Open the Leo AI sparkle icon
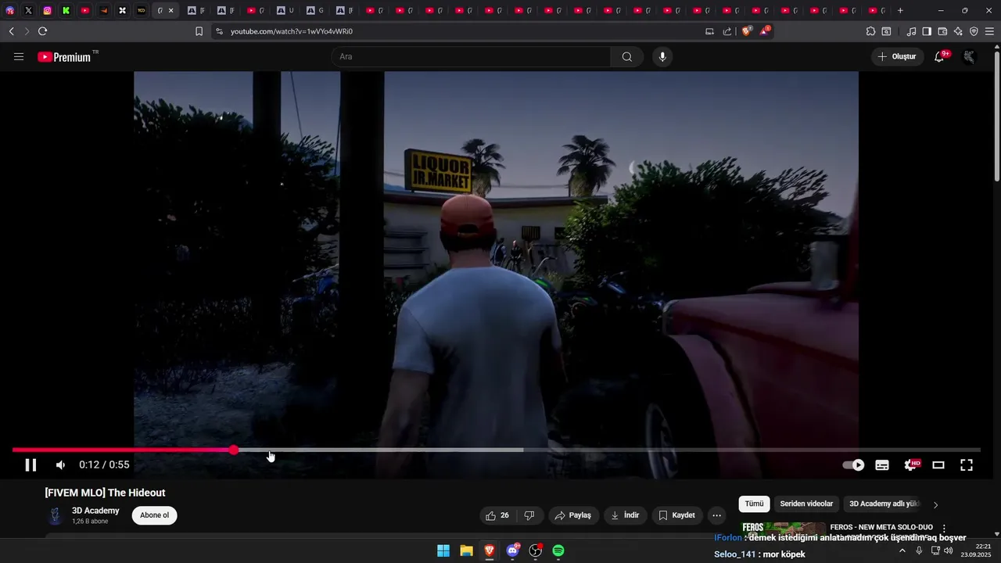Screen dimensions: 1001x563 (958, 31)
